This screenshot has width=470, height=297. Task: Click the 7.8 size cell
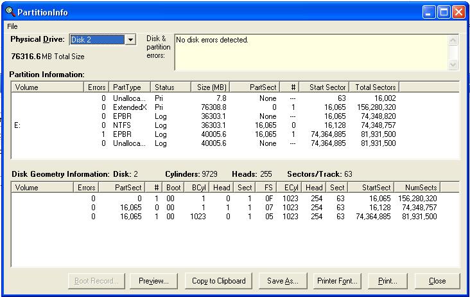pyautogui.click(x=222, y=98)
